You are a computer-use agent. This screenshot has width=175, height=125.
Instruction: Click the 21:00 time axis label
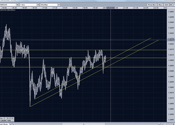pos(126,8)
